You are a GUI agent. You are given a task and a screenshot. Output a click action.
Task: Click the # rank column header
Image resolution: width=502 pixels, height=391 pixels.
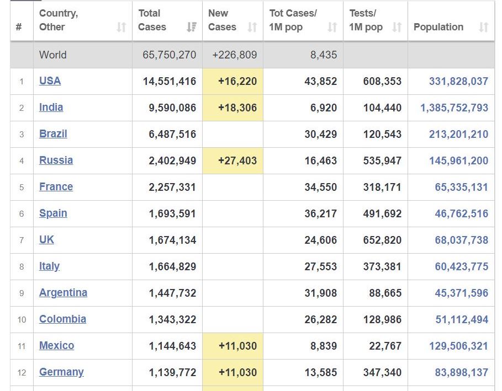(19, 27)
